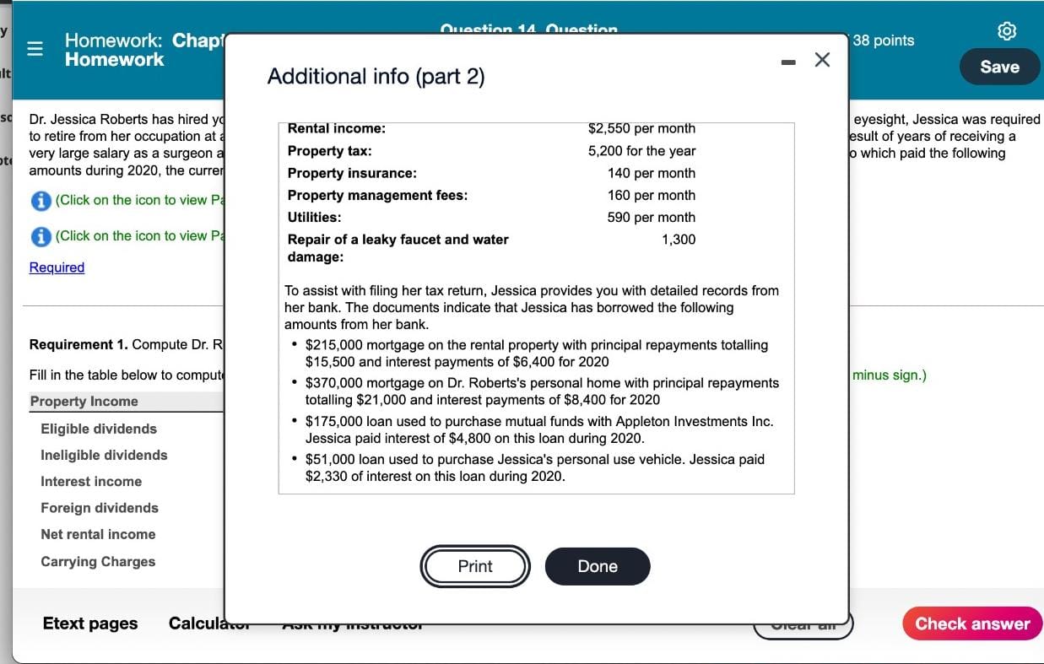Viewport: 1044px width, 664px height.
Task: Click the Print button
Action: (x=475, y=566)
